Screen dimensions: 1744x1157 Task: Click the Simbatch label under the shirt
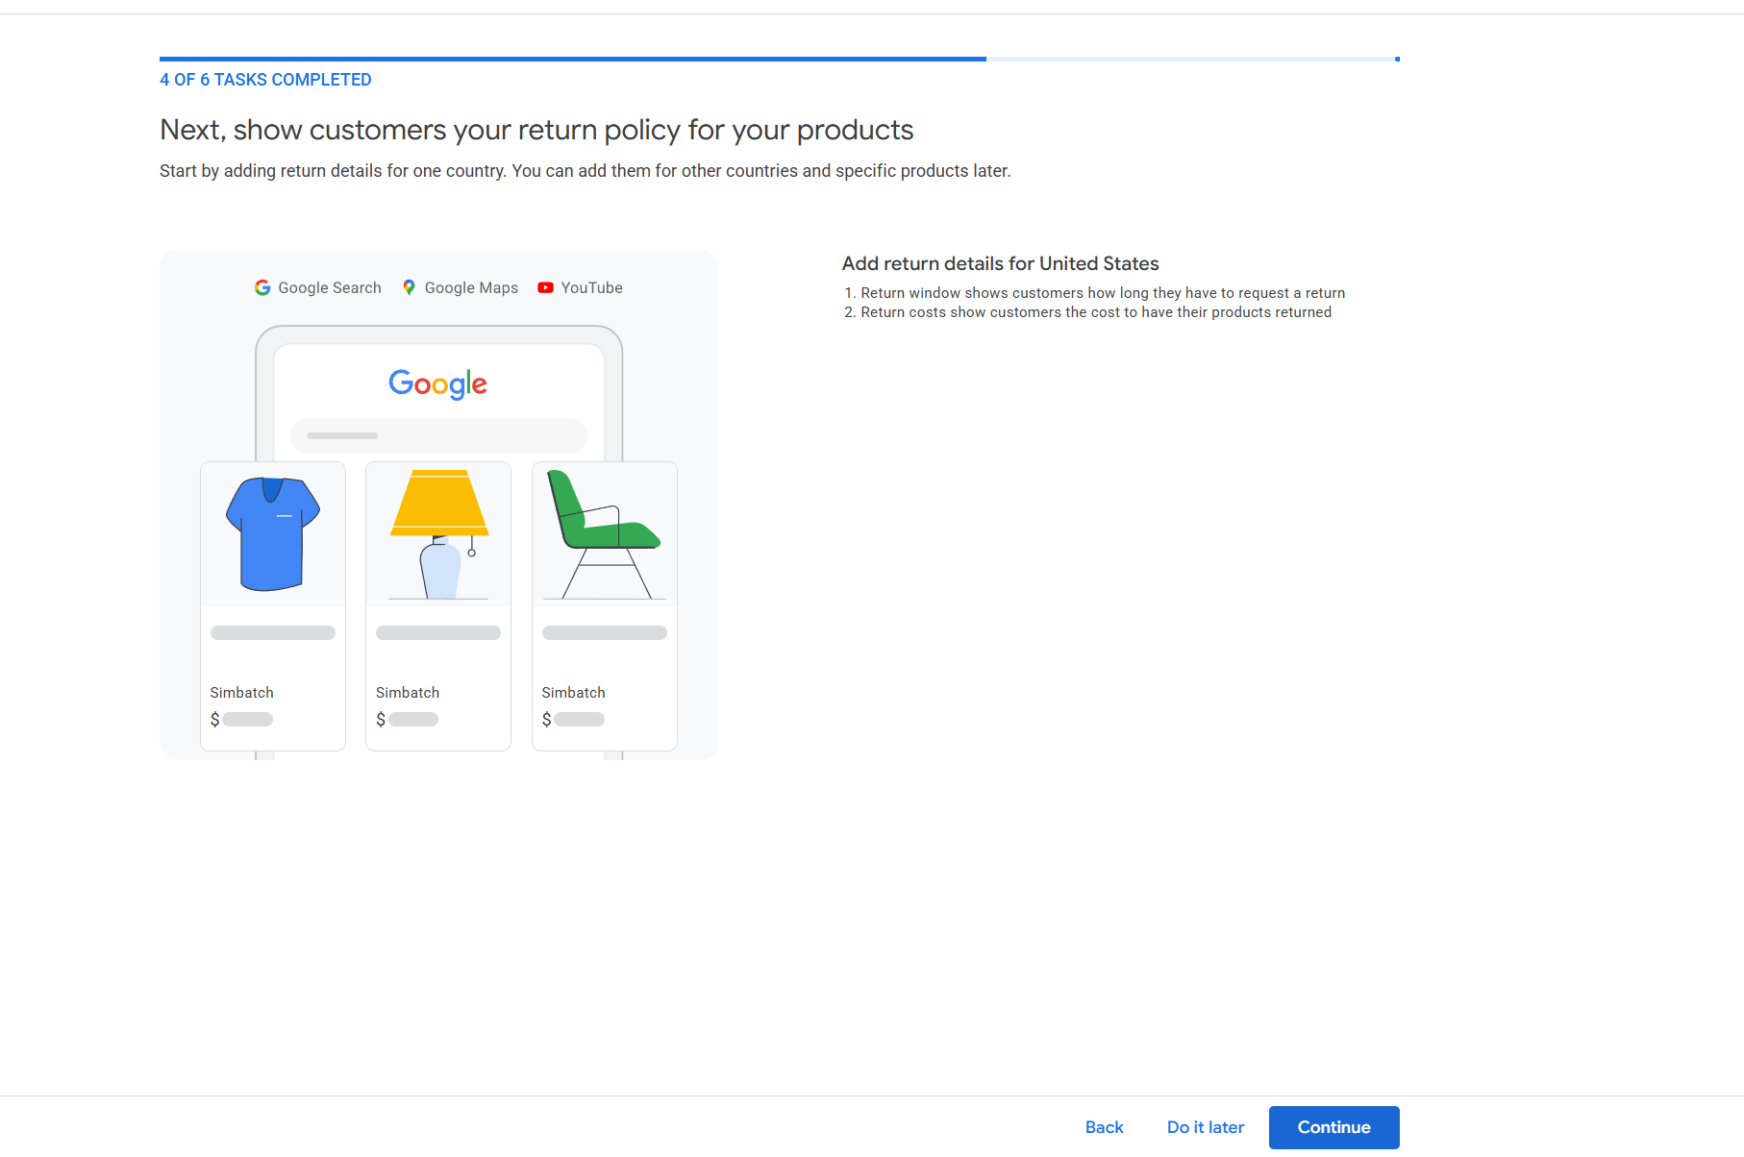point(242,693)
